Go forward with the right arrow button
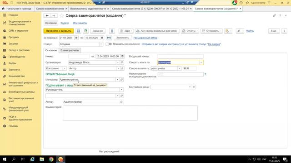This screenshot has width=291, height=163. (x=54, y=16)
